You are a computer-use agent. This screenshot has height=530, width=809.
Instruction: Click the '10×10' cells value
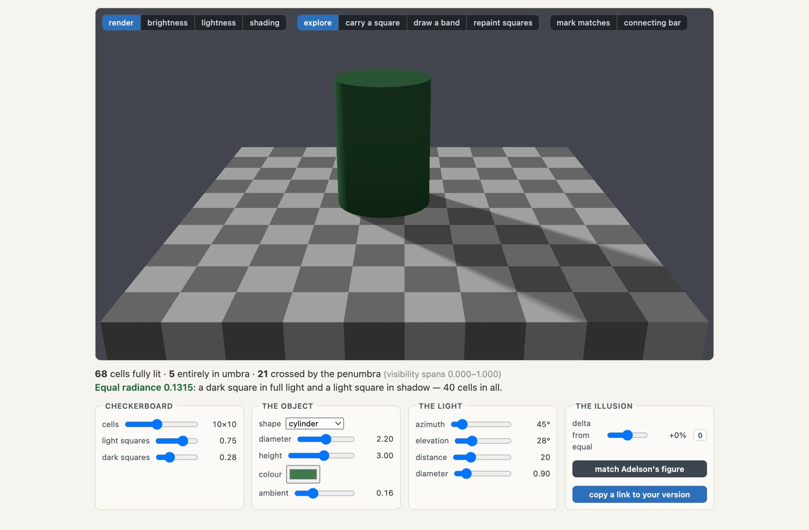(x=224, y=424)
